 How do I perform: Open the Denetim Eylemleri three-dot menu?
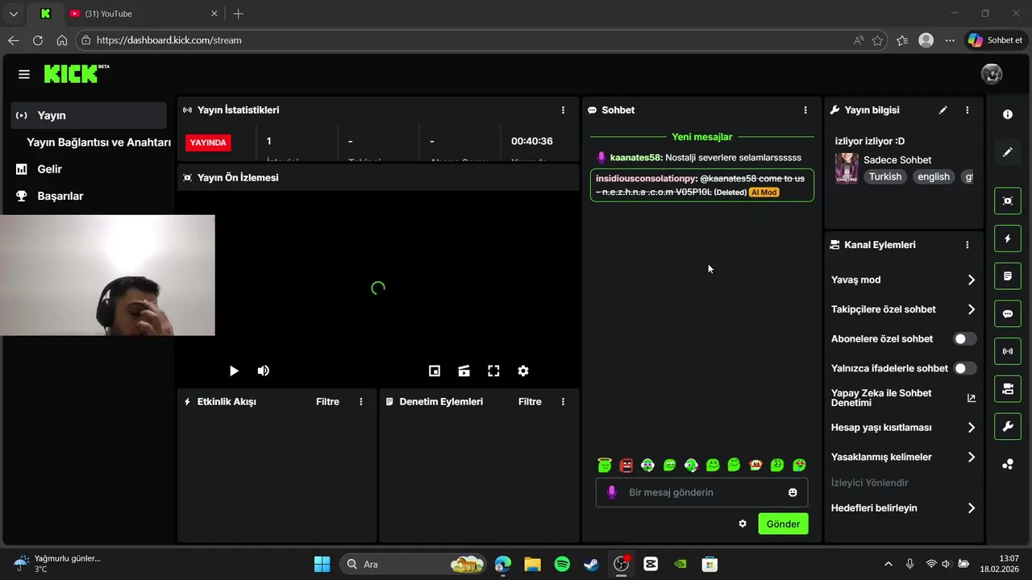coord(564,402)
